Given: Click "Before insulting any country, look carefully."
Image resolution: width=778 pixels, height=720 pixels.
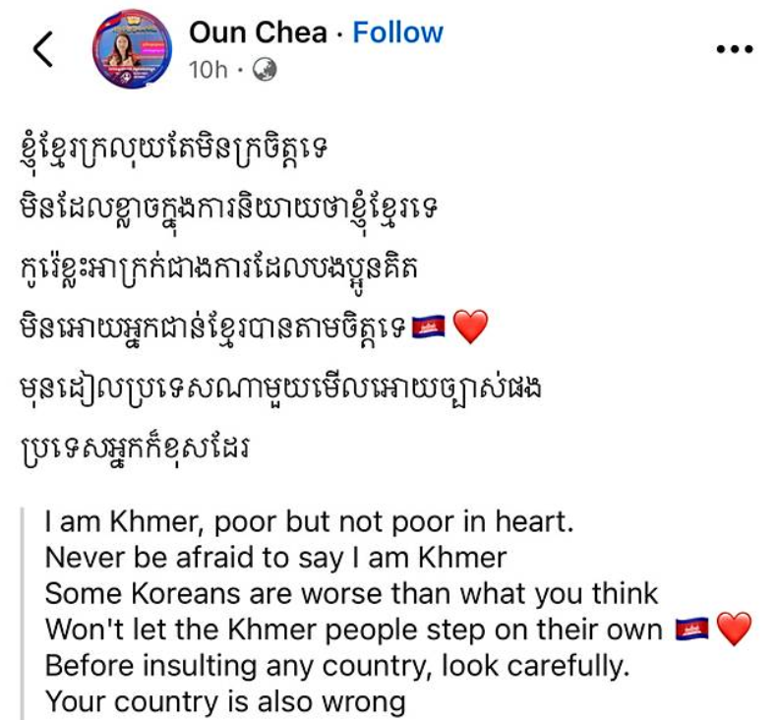Looking at the screenshot, I should (x=336, y=665).
